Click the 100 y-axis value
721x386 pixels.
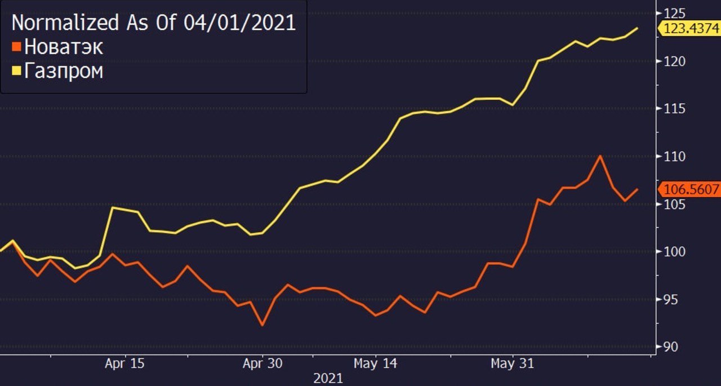(675, 251)
